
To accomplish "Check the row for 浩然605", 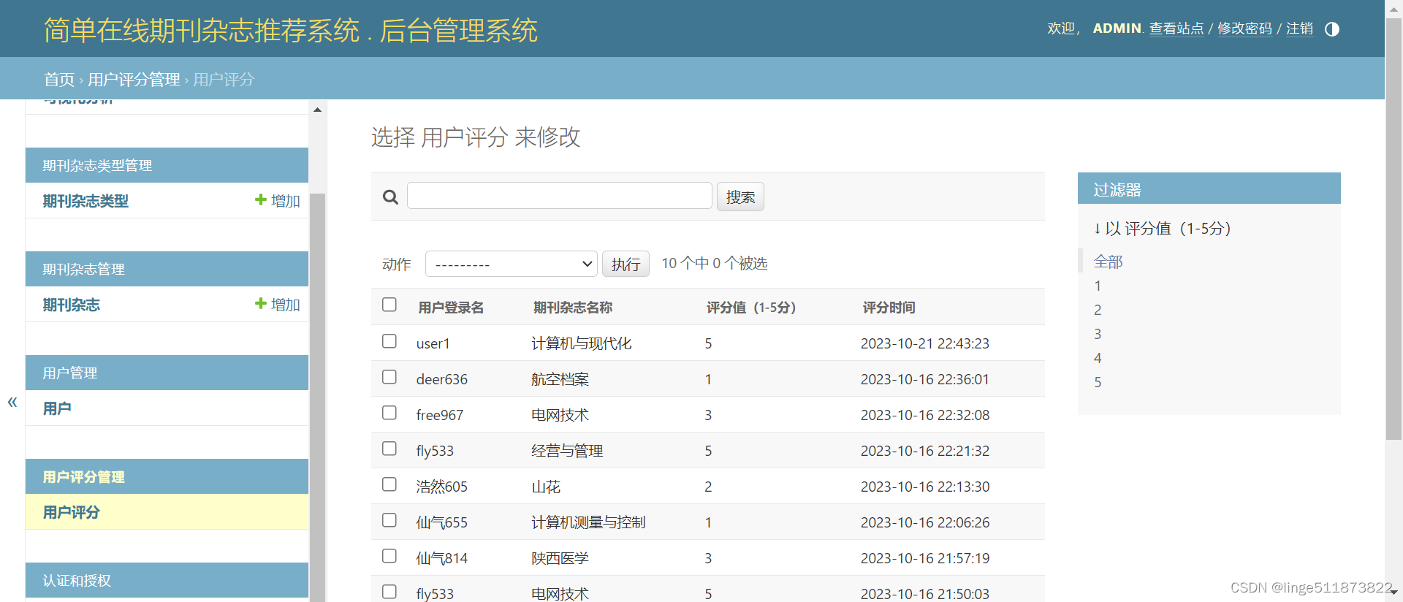I will coord(389,484).
